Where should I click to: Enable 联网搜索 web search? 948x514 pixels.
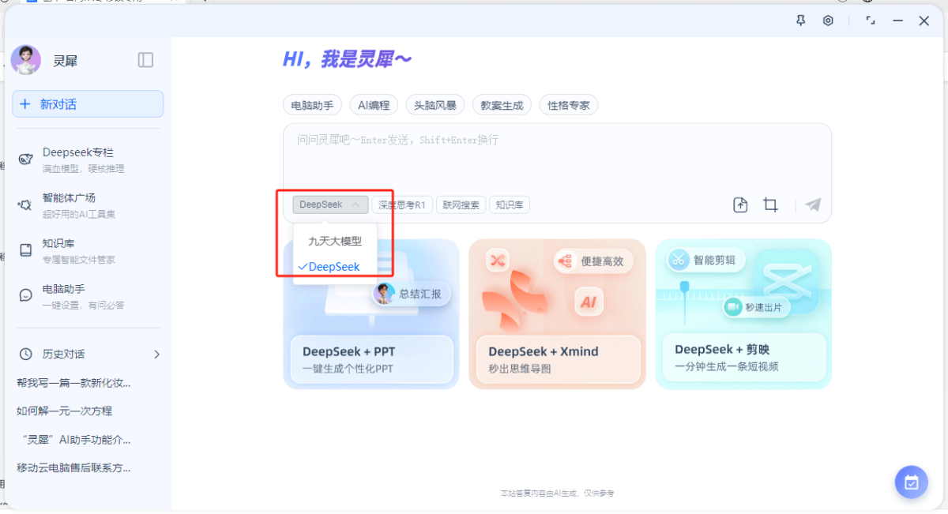(x=461, y=205)
